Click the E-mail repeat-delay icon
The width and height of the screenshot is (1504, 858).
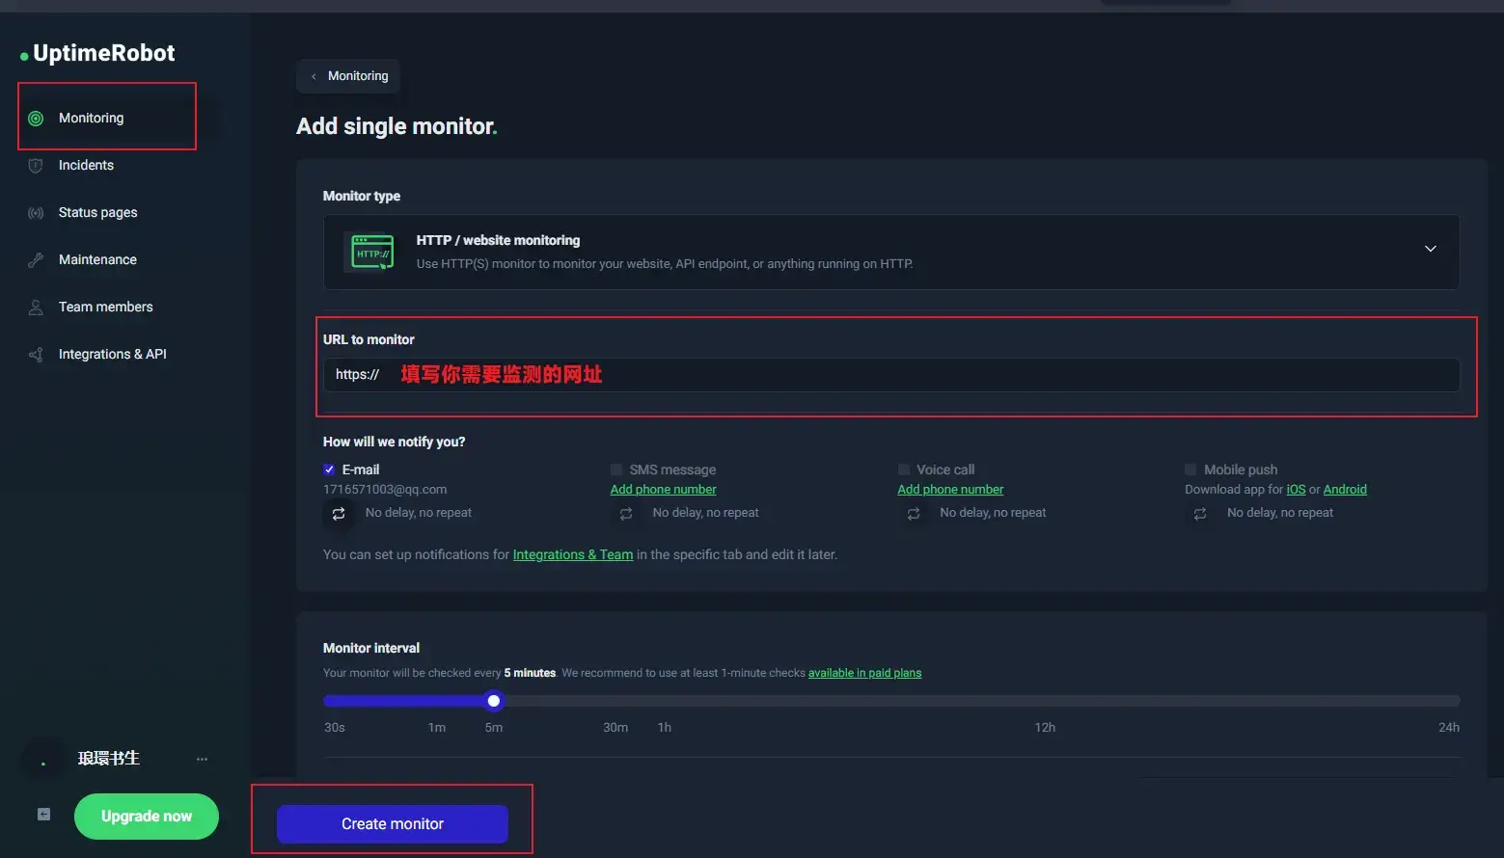(x=339, y=514)
